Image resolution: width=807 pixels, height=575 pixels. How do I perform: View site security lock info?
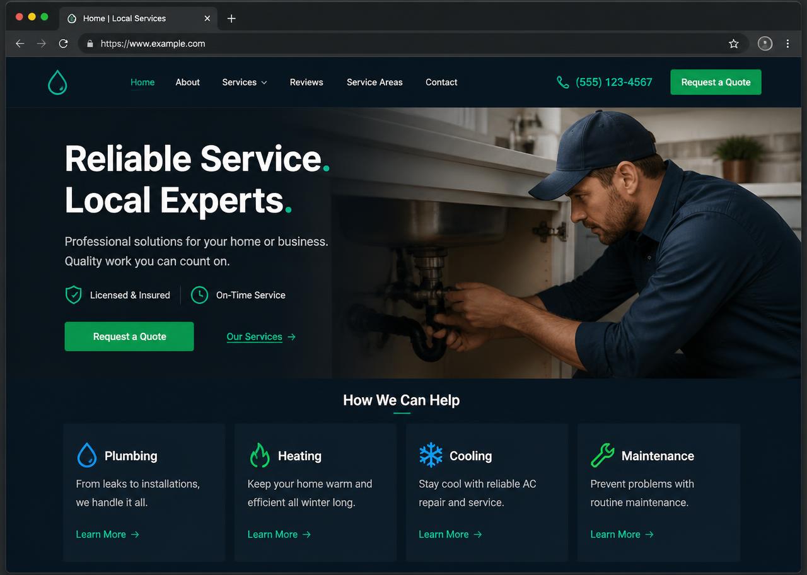(90, 44)
